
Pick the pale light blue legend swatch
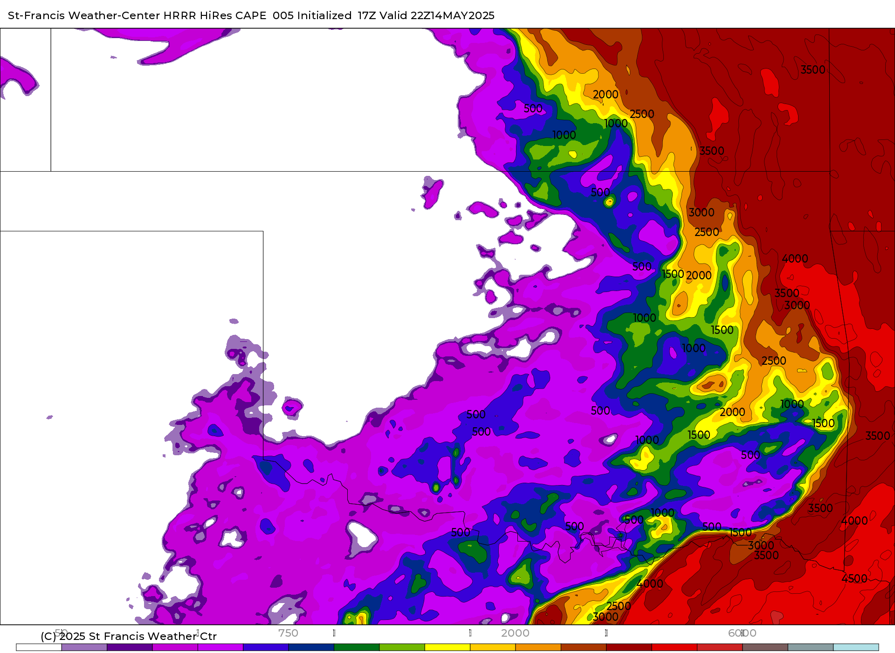[856, 647]
